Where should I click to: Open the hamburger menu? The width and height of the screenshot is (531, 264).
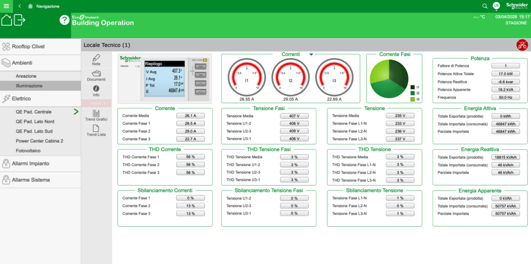[6, 6]
